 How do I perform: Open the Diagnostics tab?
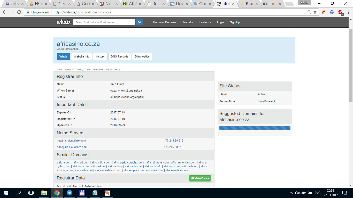142,56
